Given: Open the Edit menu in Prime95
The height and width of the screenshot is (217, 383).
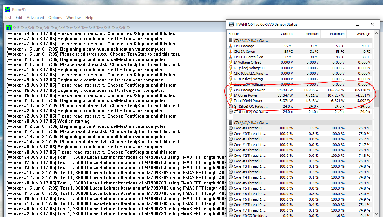Looking at the screenshot, I should point(19,18).
